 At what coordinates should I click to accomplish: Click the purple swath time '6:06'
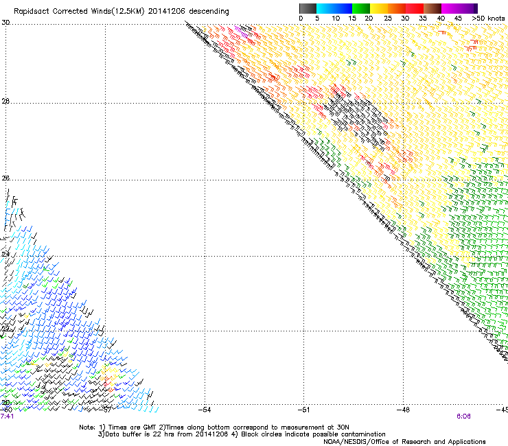pyautogui.click(x=463, y=416)
